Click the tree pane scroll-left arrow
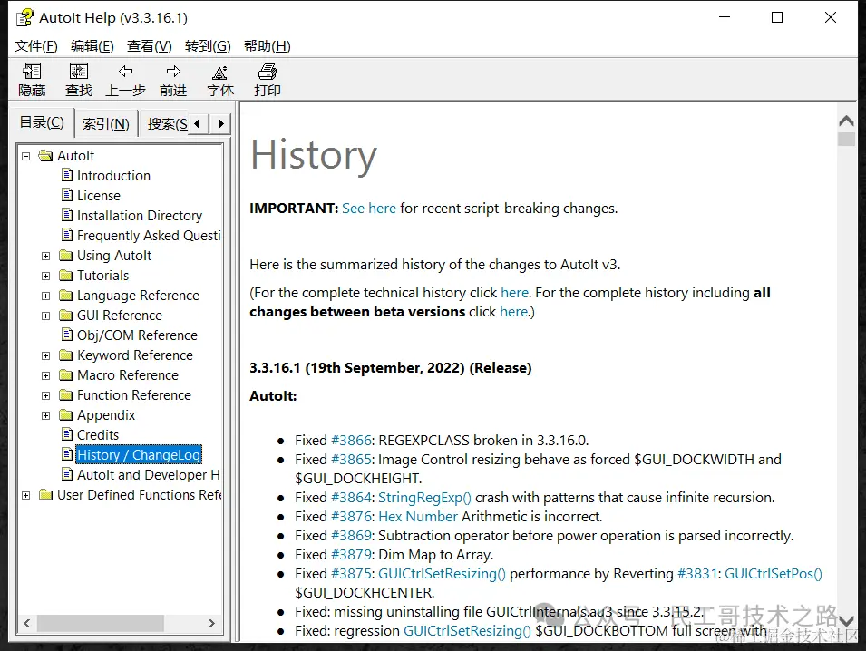866x651 pixels. click(27, 623)
